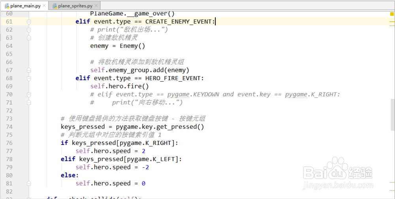Click line number 64 in the gutter

point(9,46)
